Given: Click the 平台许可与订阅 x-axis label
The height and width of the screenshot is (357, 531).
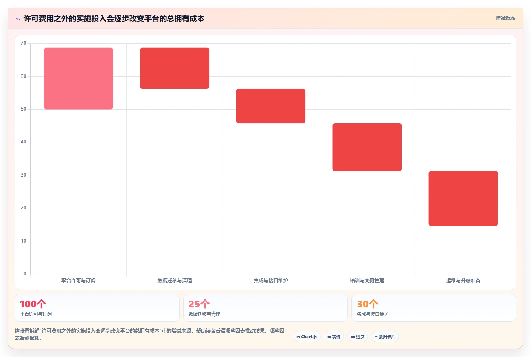Looking at the screenshot, I should [x=78, y=281].
